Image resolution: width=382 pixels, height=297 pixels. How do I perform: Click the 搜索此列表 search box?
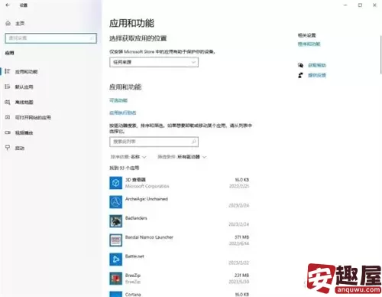[154, 142]
